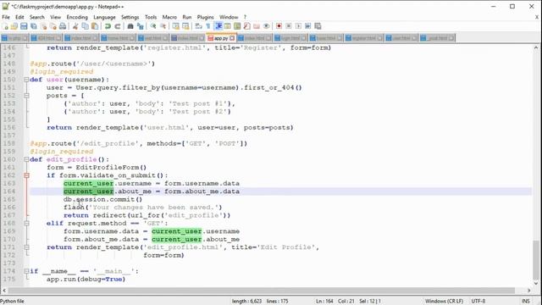Click the db.session.commit() code line
542x305 pixels.
point(102,200)
